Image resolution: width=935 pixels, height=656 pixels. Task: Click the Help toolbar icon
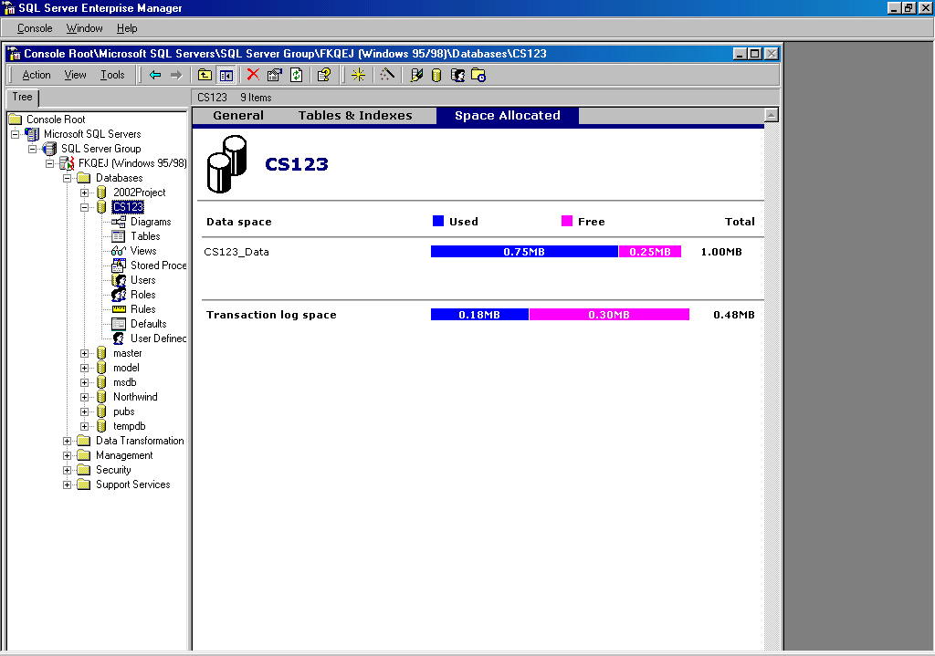coord(323,75)
